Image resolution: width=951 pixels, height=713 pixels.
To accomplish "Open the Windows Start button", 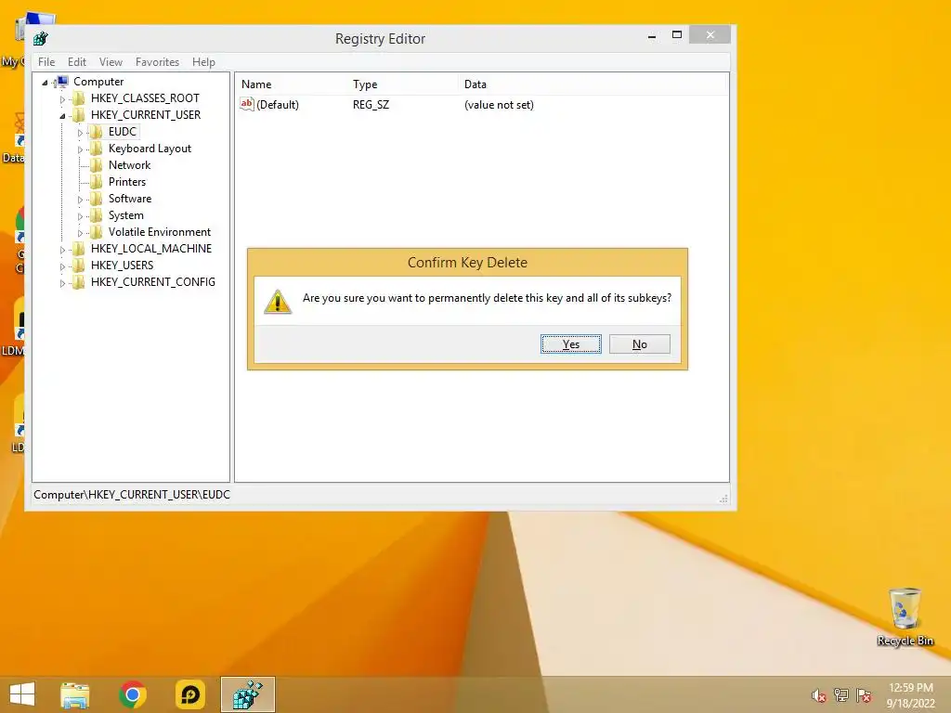I will (22, 694).
